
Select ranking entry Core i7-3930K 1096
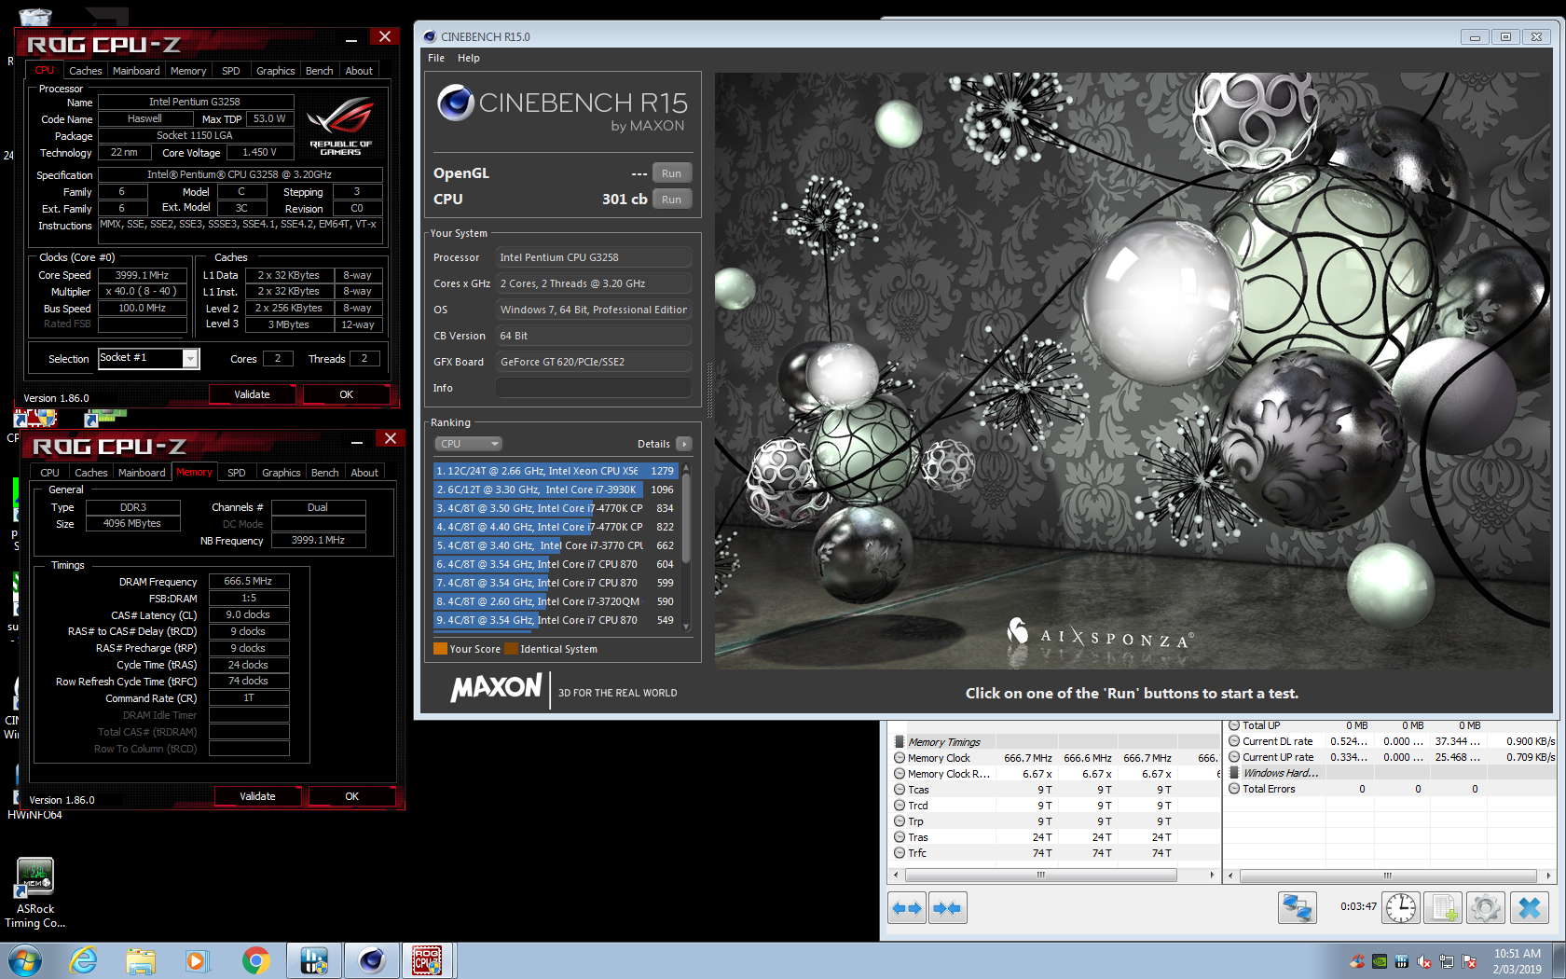coord(556,489)
